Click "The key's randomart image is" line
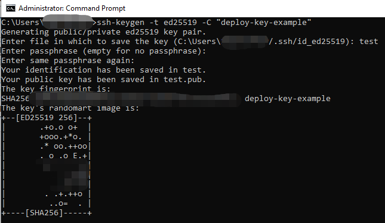 coord(70,108)
